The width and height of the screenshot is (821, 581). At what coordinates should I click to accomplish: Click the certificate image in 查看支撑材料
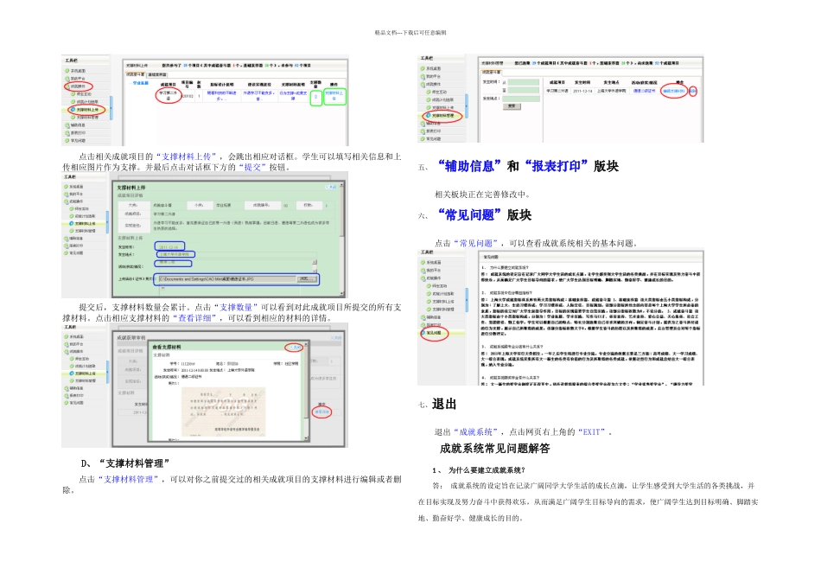click(224, 412)
